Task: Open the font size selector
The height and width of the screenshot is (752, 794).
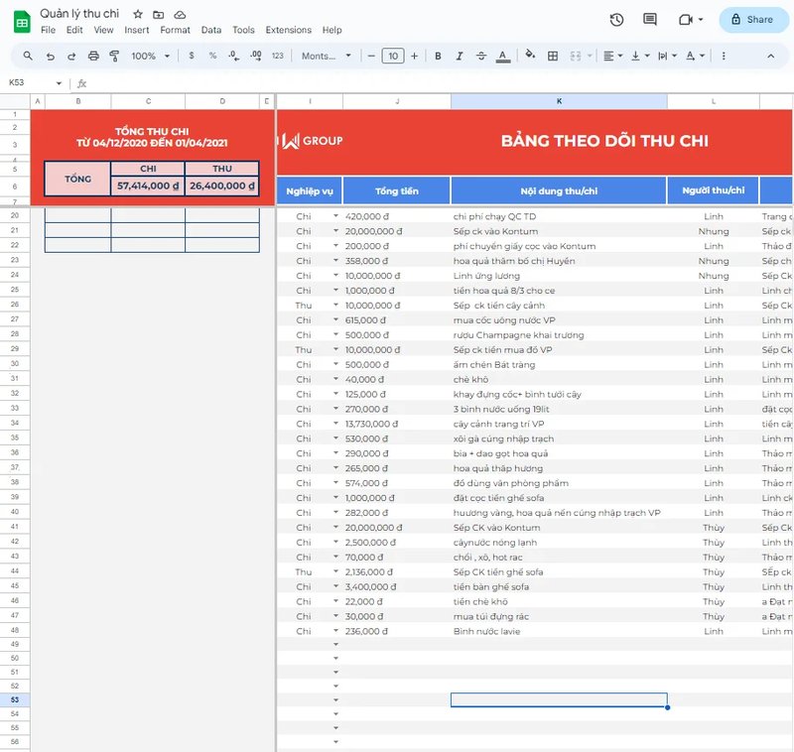Action: [x=392, y=57]
